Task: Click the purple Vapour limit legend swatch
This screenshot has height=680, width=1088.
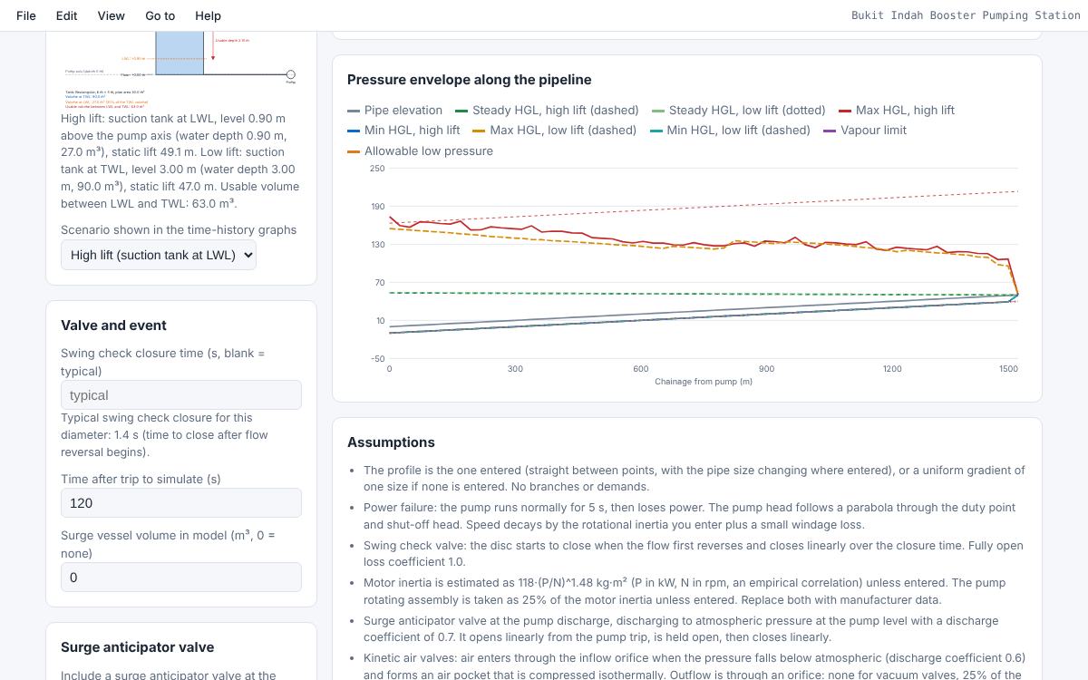Action: coord(830,131)
